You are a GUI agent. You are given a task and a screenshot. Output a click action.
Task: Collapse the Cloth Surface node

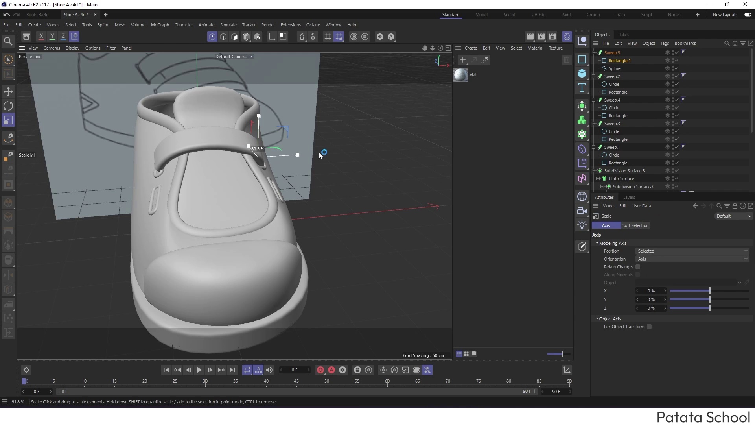(598, 179)
